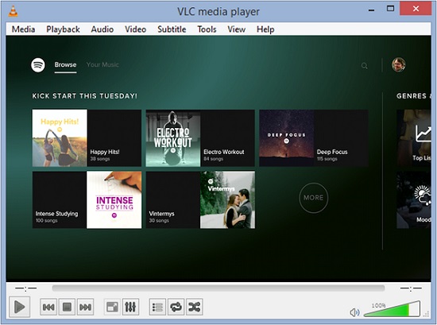The height and width of the screenshot is (325, 437).
Task: Open Happy Hits! playlist cover
Action: (60, 138)
